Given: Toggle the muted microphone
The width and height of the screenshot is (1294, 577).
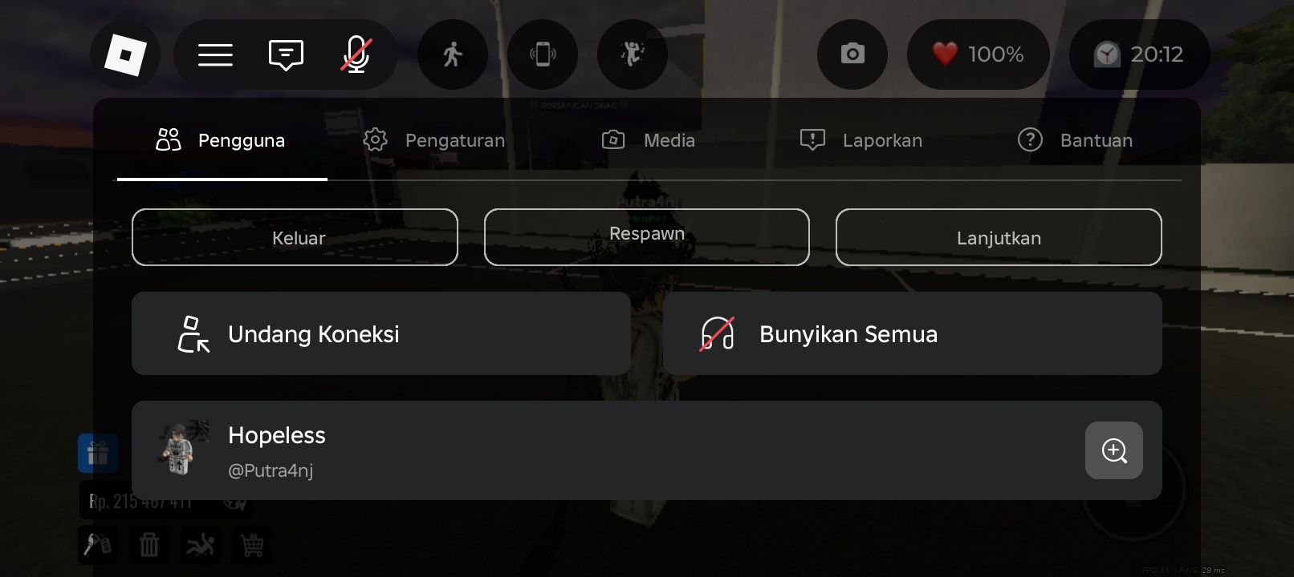Looking at the screenshot, I should click(356, 54).
